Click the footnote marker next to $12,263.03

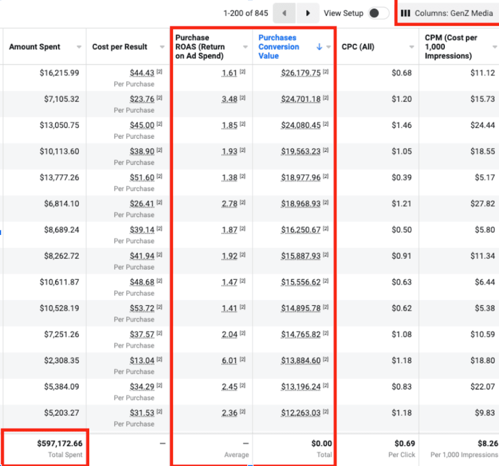[x=326, y=412]
